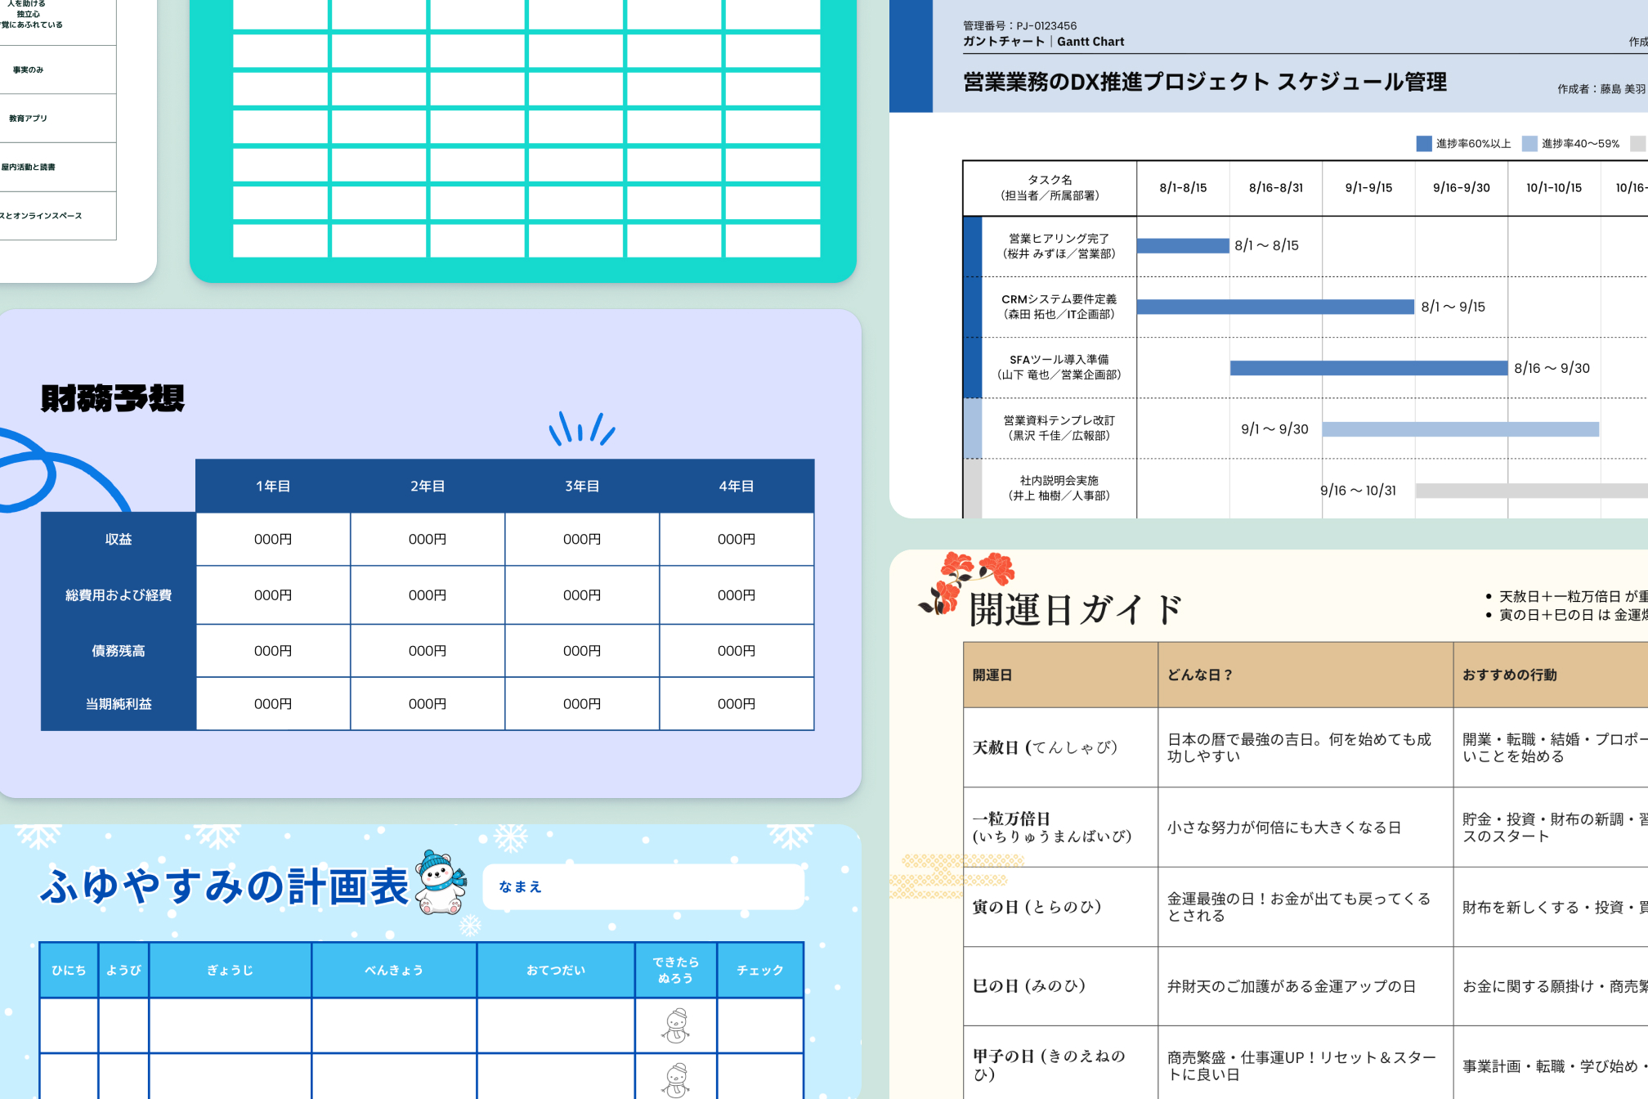
Task: Open the 開運日ガイド template card
Action: click(1269, 824)
